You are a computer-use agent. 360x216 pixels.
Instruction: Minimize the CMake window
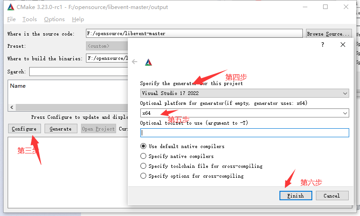(305, 7)
